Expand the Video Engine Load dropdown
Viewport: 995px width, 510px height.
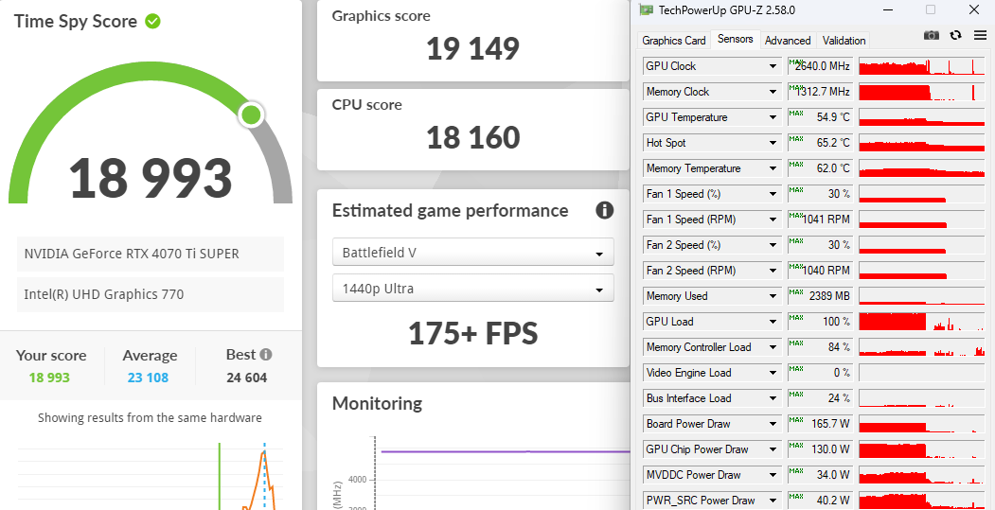[773, 373]
